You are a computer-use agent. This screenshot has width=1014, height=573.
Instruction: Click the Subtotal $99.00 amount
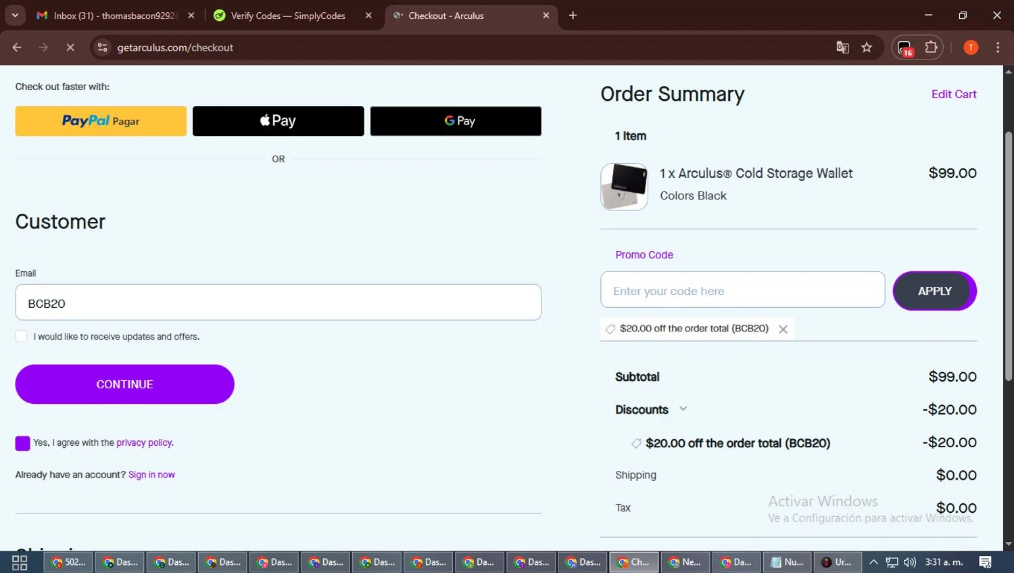click(x=952, y=377)
